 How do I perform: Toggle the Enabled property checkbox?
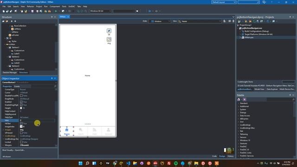click(21, 102)
